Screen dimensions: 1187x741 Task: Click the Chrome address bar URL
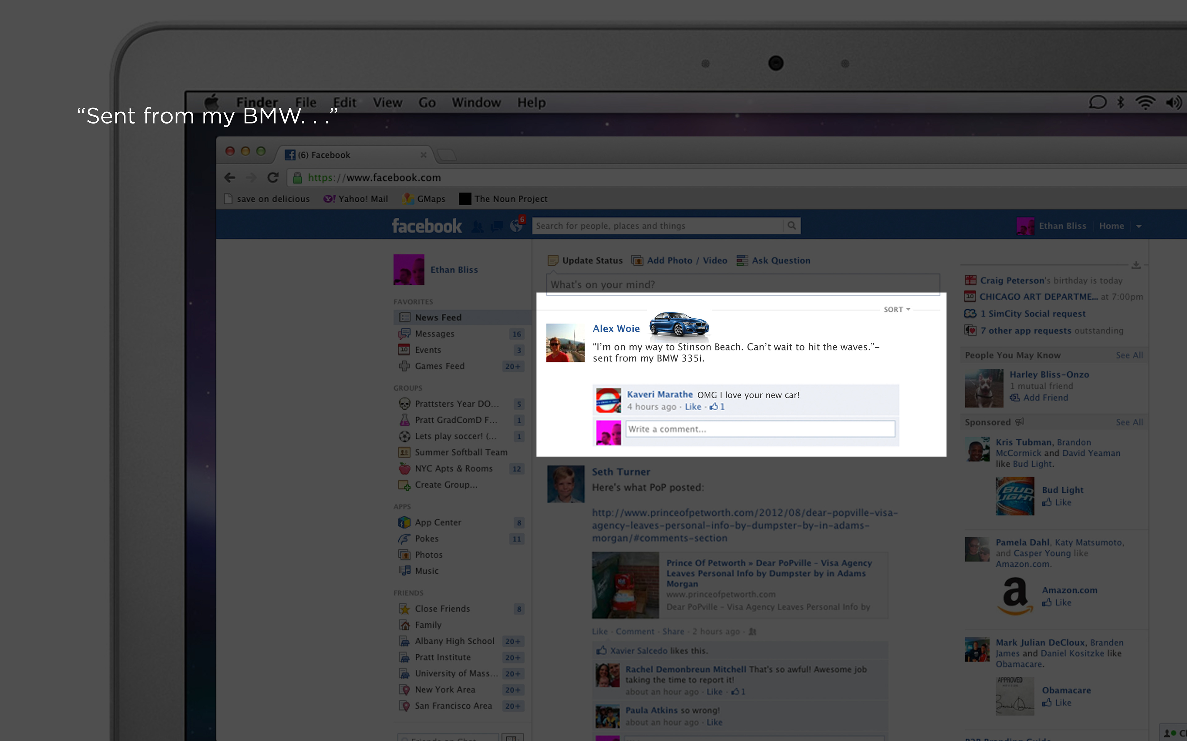[x=374, y=178]
